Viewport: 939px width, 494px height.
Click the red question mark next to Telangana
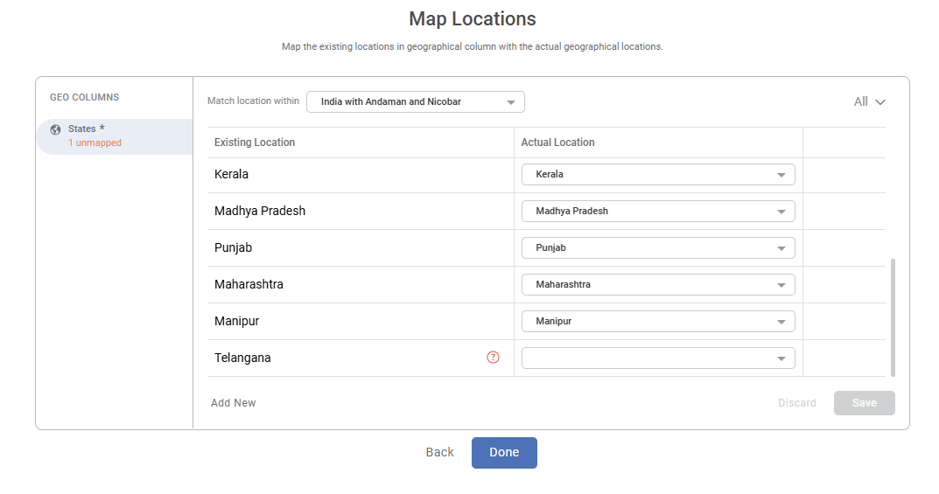[x=493, y=357]
